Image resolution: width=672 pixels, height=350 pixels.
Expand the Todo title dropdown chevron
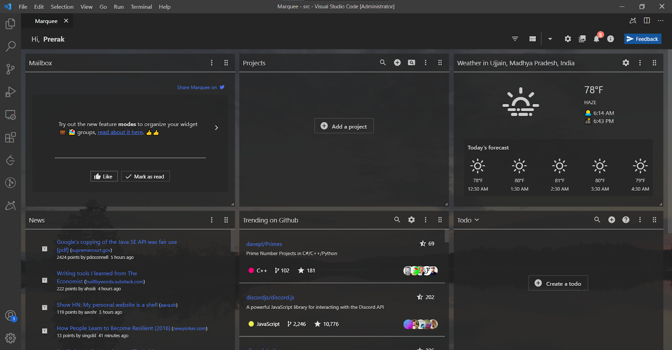pos(477,220)
